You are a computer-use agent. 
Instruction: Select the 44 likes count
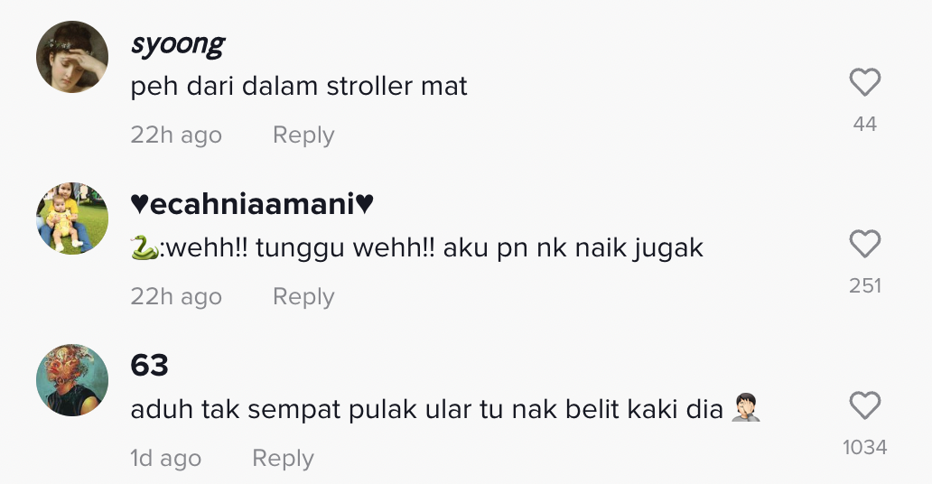coord(865,125)
